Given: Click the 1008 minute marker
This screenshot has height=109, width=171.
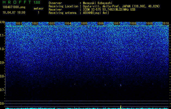Looking at the screenshot, I should pyautogui.click(x=133, y=23).
